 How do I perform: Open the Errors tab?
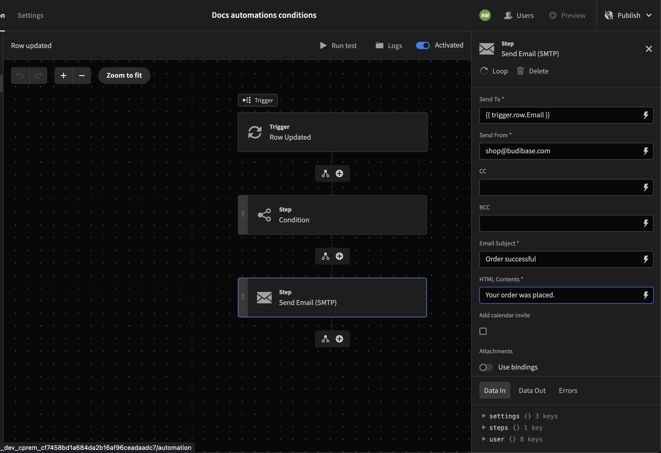pyautogui.click(x=568, y=391)
